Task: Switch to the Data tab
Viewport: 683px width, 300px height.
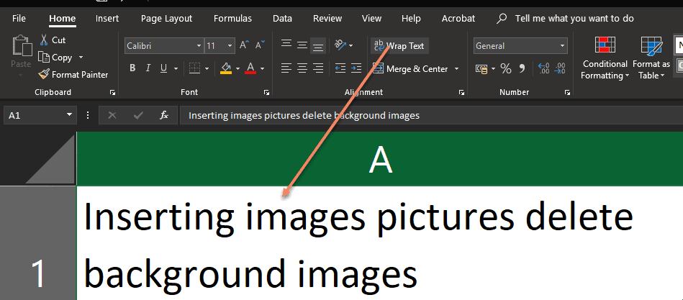Action: pyautogui.click(x=282, y=18)
